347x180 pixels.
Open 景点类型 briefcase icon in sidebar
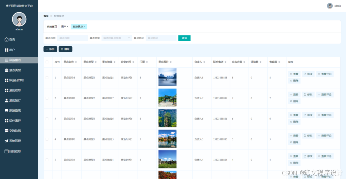pyautogui.click(x=6, y=70)
